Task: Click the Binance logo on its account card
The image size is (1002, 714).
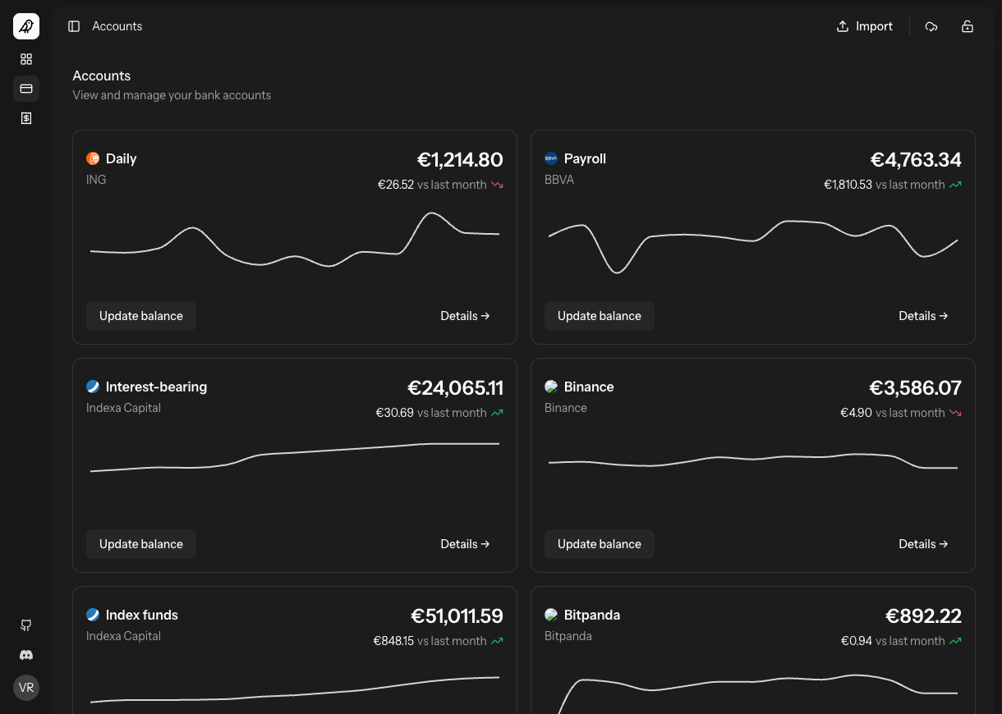Action: click(551, 386)
